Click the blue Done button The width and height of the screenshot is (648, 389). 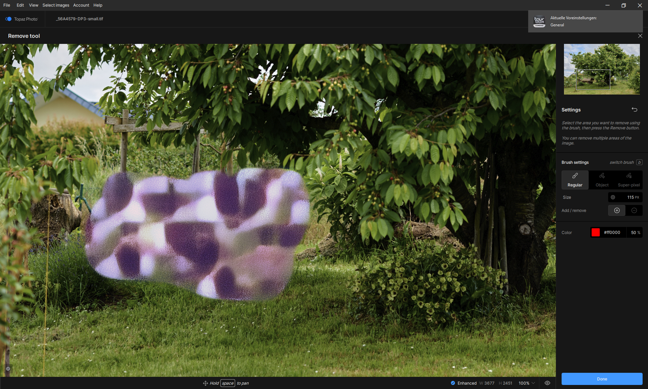(x=602, y=379)
